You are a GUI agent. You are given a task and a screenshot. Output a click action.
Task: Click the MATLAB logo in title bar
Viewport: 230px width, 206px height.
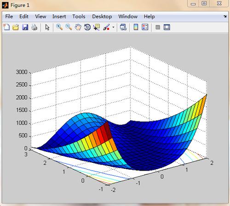5,5
